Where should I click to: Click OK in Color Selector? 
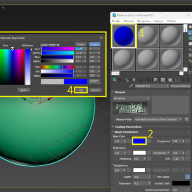coord(81,90)
